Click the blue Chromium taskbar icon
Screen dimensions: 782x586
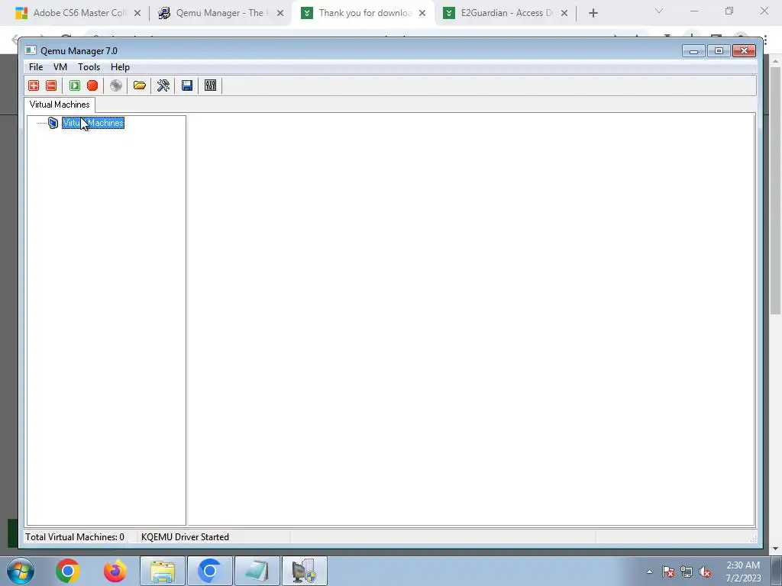point(210,571)
